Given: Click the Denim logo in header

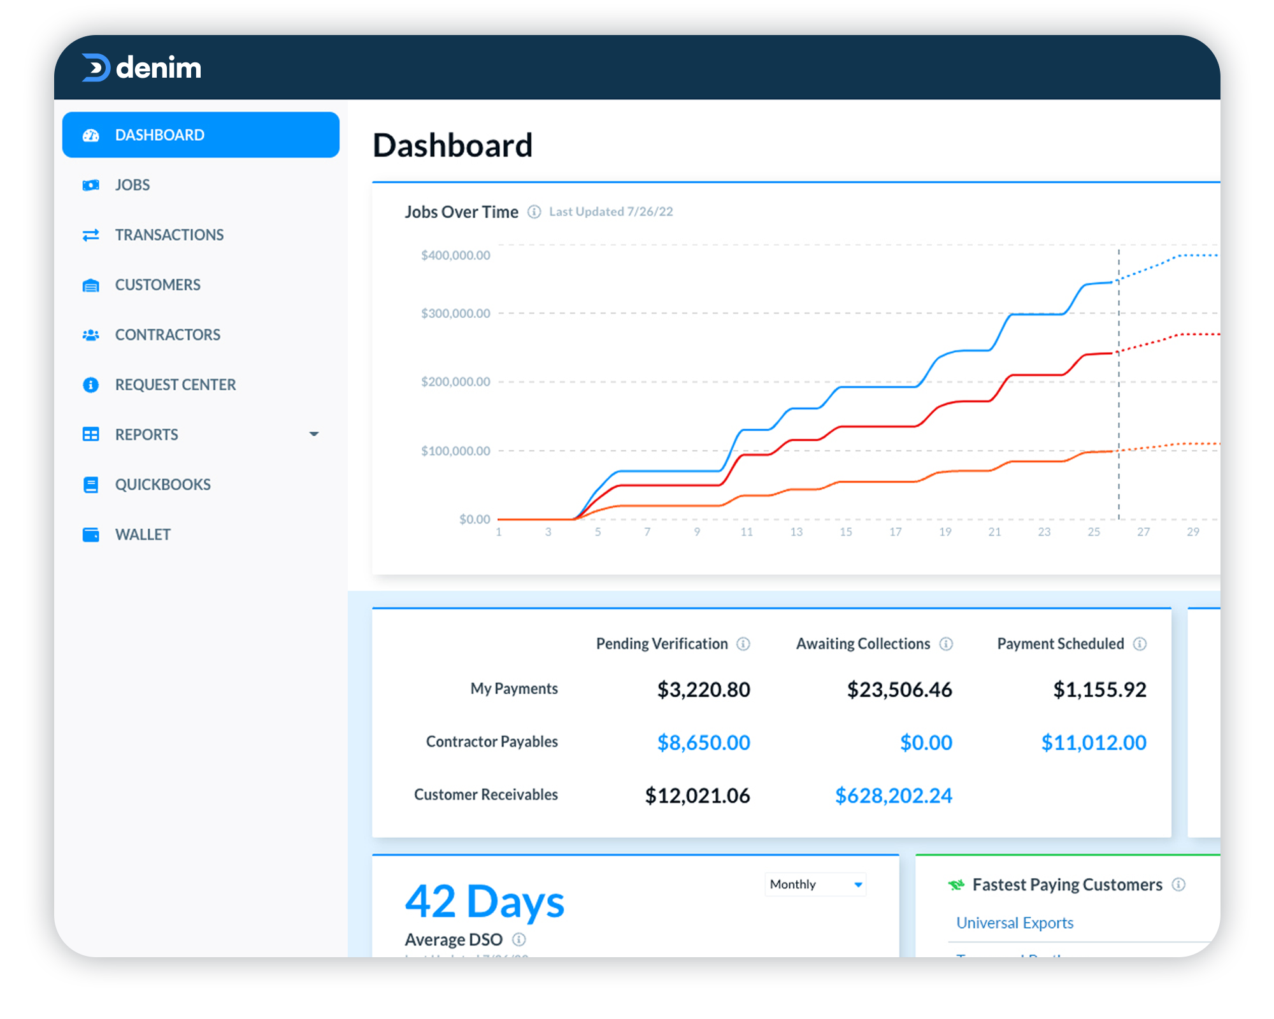Looking at the screenshot, I should point(141,68).
